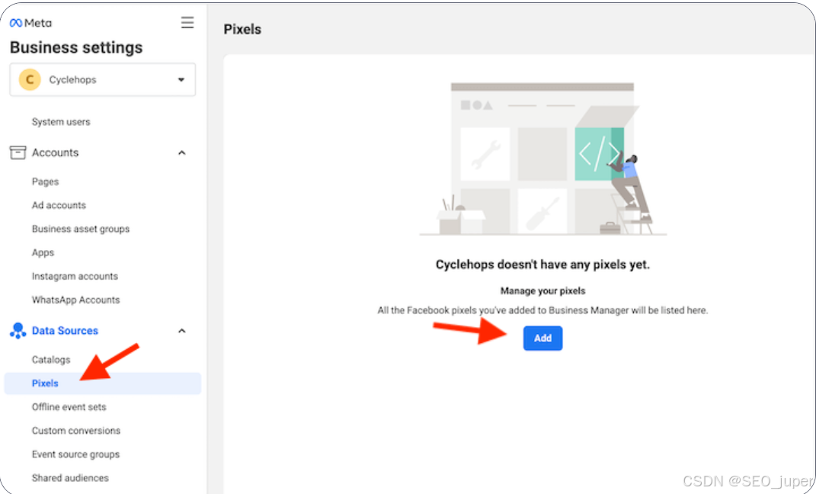Click the Accounts section icon
Screen dimensions: 816x494
(x=18, y=152)
